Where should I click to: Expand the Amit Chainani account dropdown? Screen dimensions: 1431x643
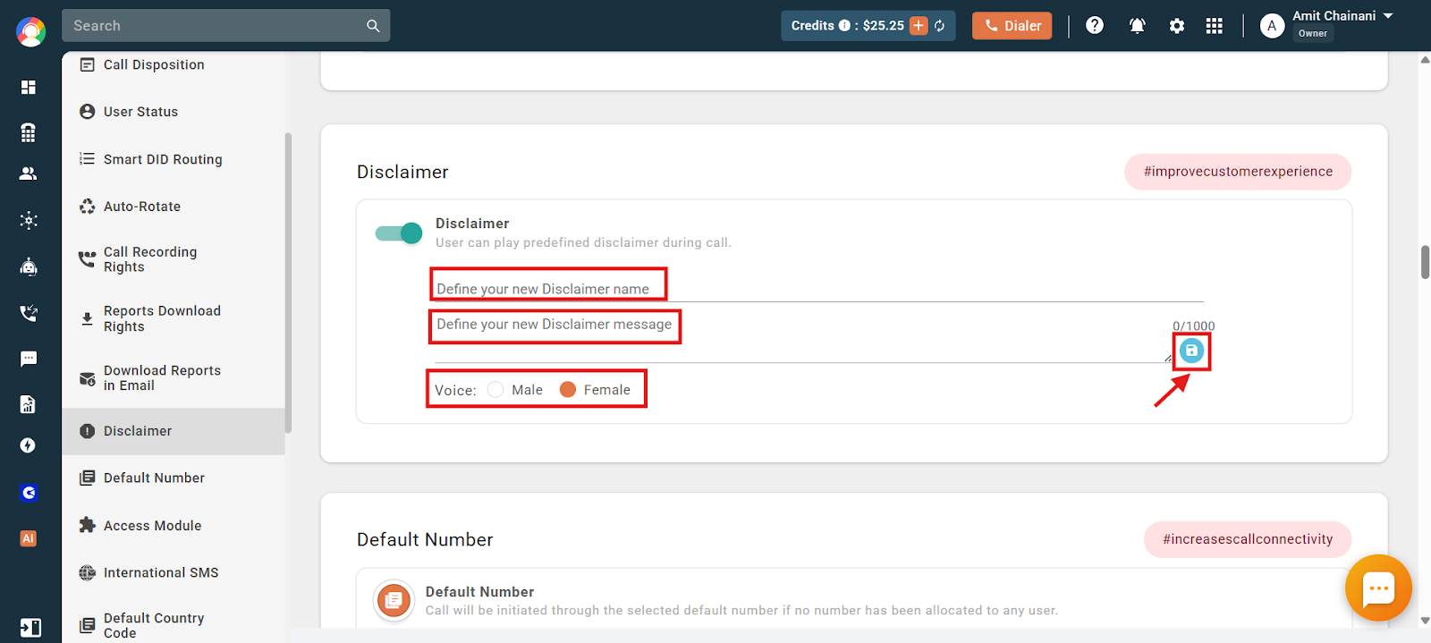click(x=1388, y=16)
